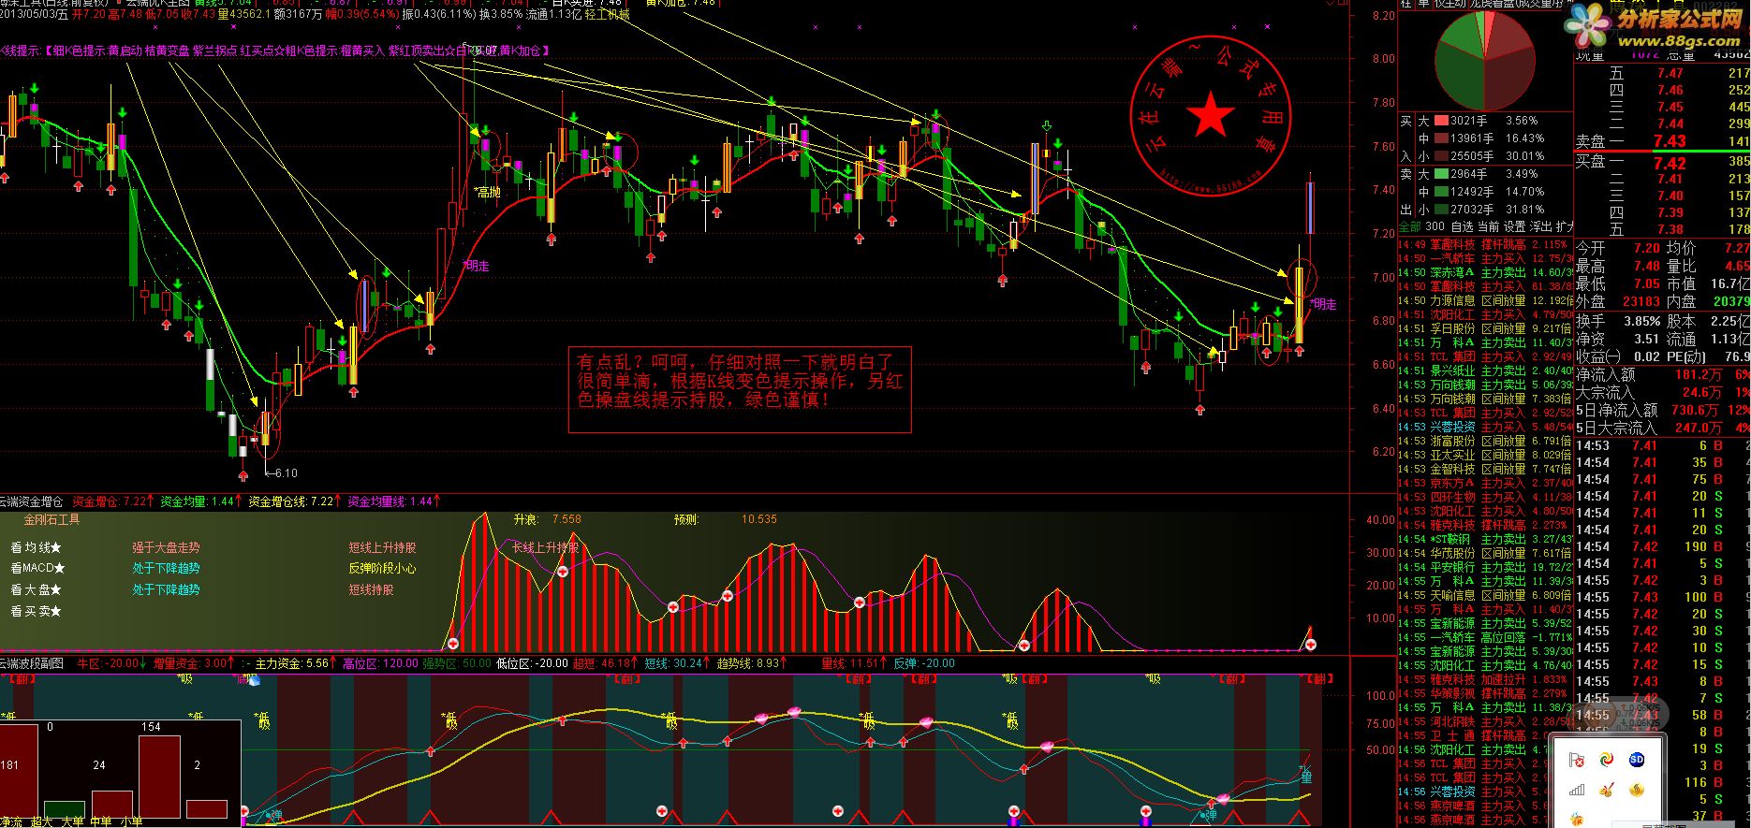The image size is (1751, 828).
Task: Click the colorful swirl tray icon
Action: point(1607,760)
